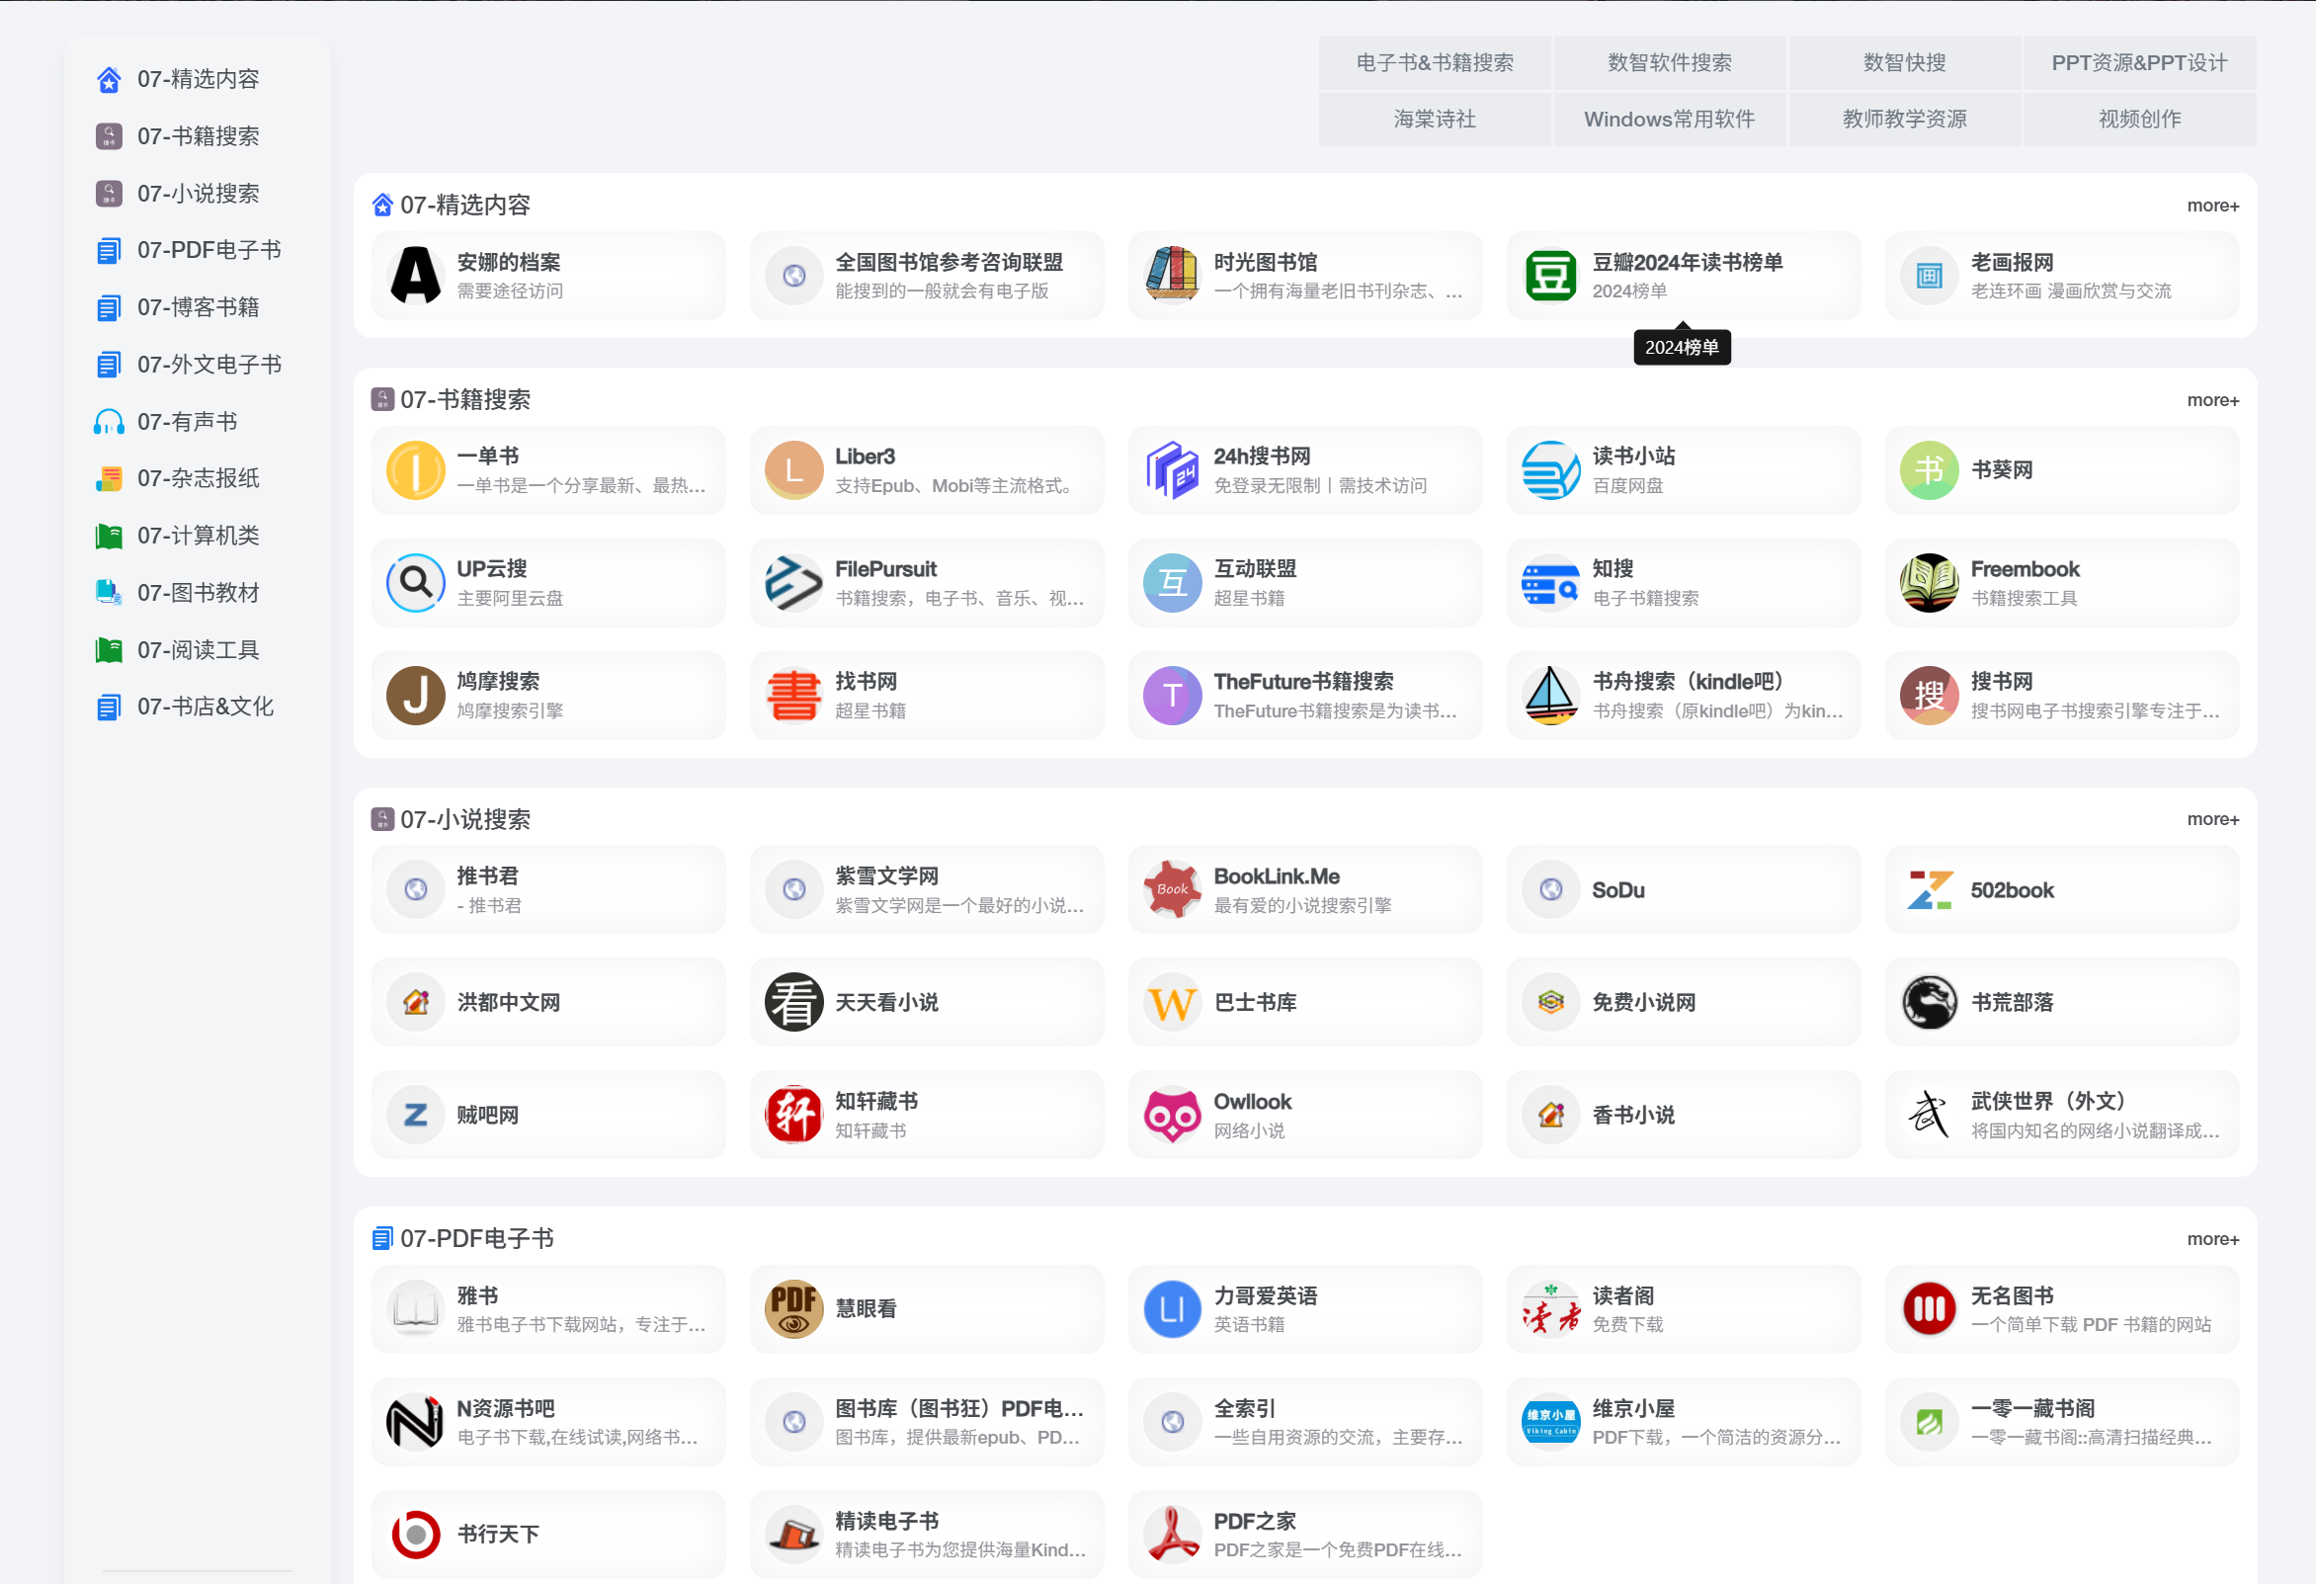2316x1584 pixels.
Task: Click the 知轩藏书 red 轩 icon
Action: coord(794,1116)
